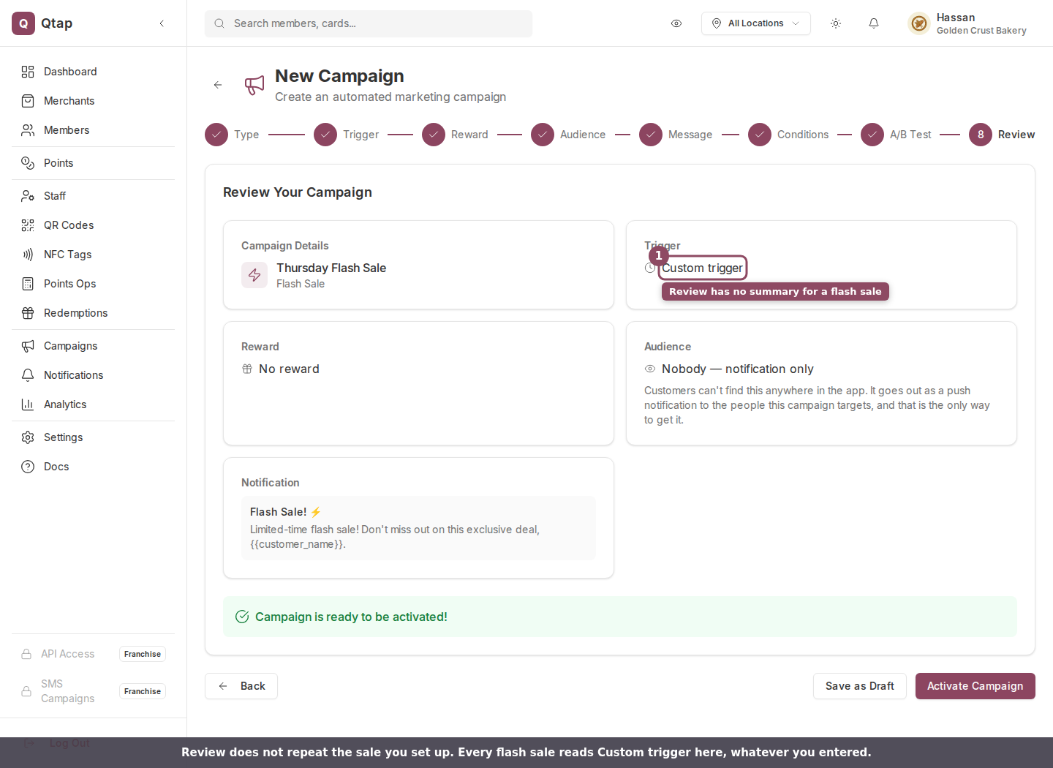The image size is (1053, 768).
Task: Open the Merchants page
Action: click(x=93, y=101)
